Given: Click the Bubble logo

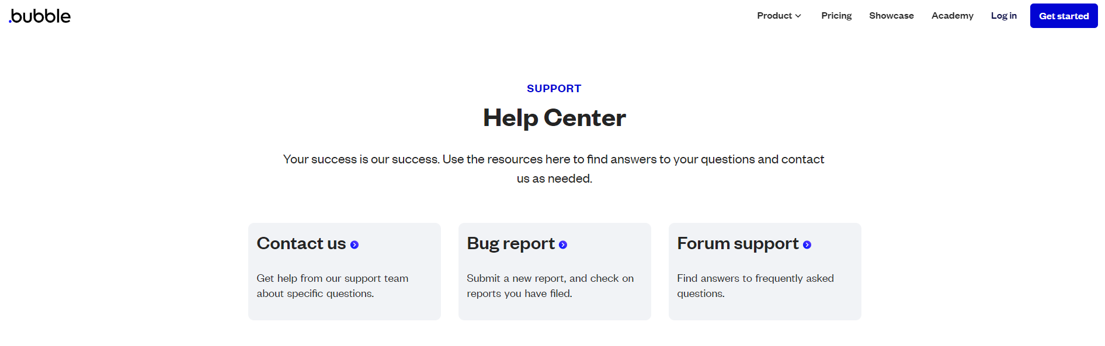Looking at the screenshot, I should [40, 16].
